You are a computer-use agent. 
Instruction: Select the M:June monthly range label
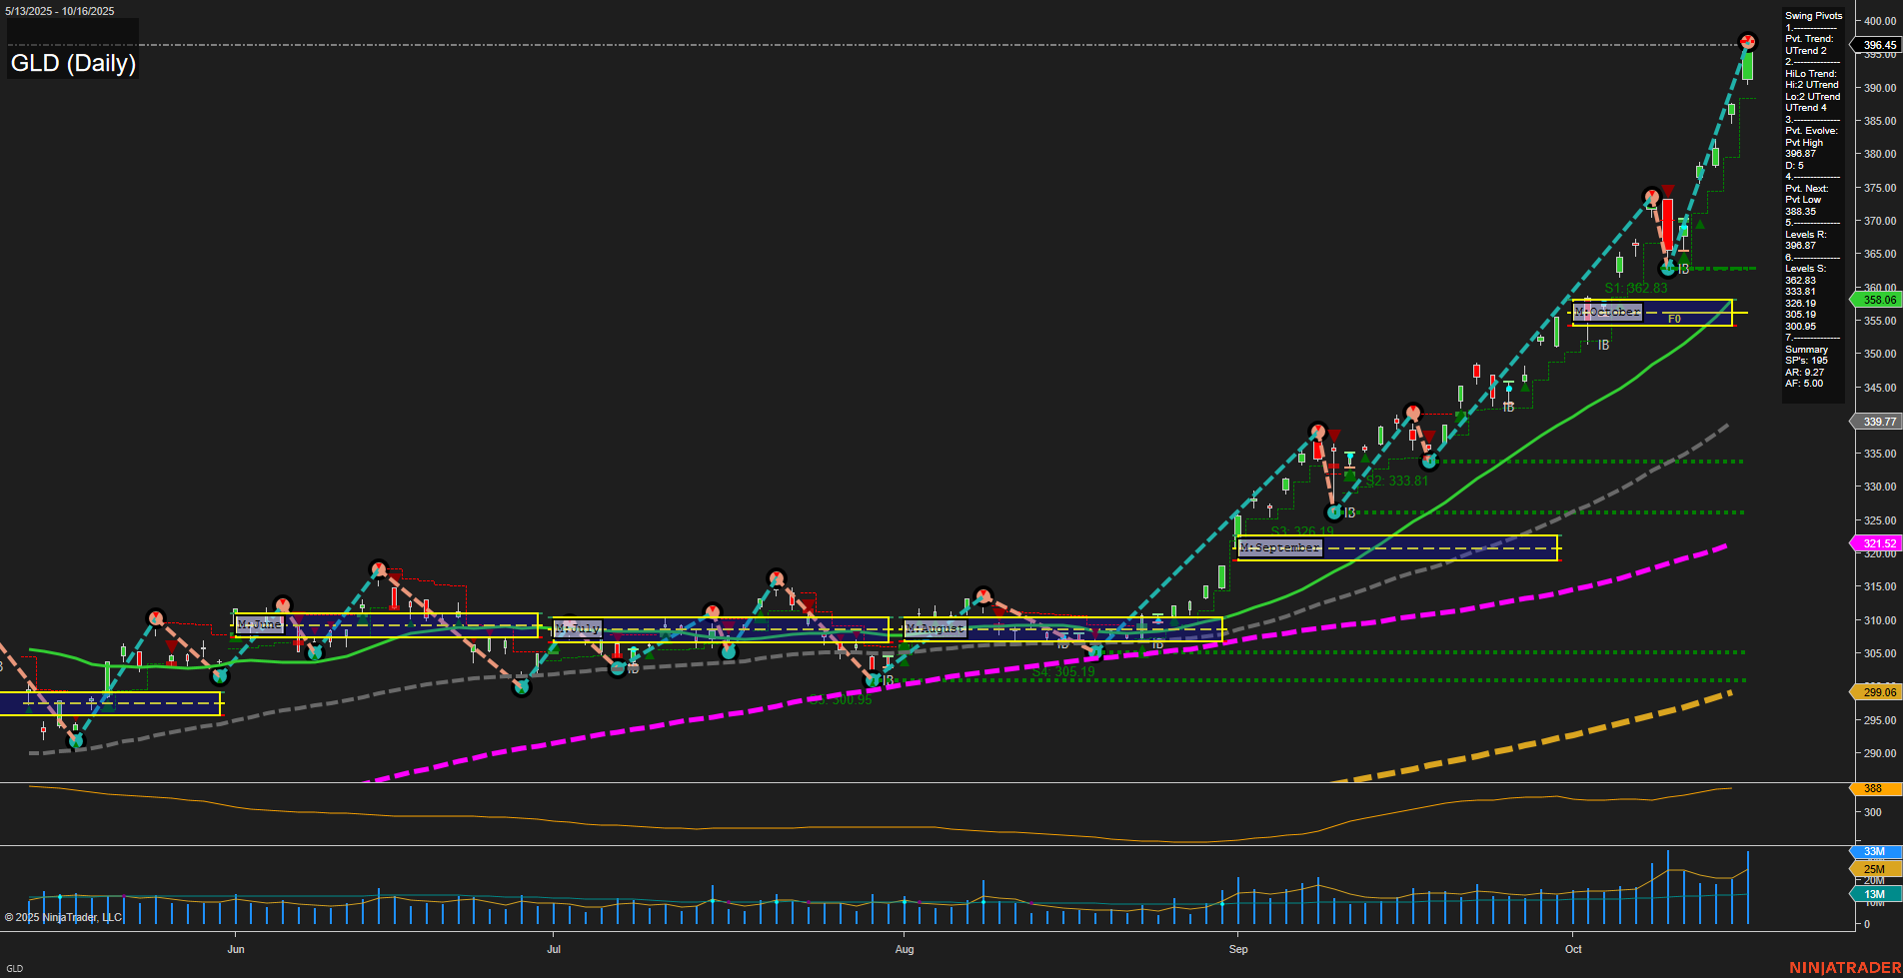click(259, 625)
